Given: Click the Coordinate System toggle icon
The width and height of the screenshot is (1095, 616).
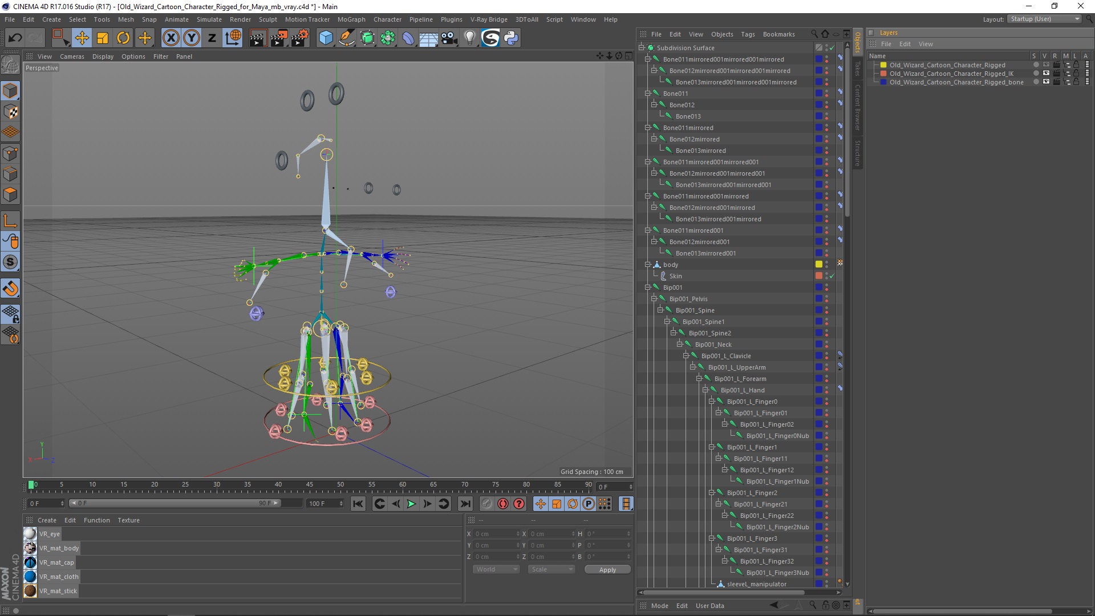Looking at the screenshot, I should 233,38.
